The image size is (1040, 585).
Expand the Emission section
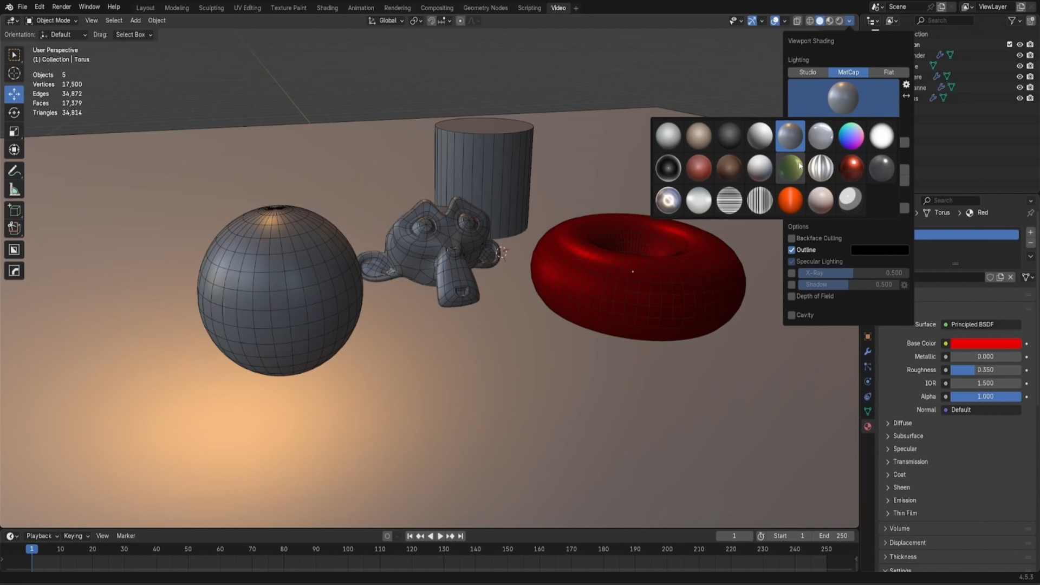[x=904, y=500]
